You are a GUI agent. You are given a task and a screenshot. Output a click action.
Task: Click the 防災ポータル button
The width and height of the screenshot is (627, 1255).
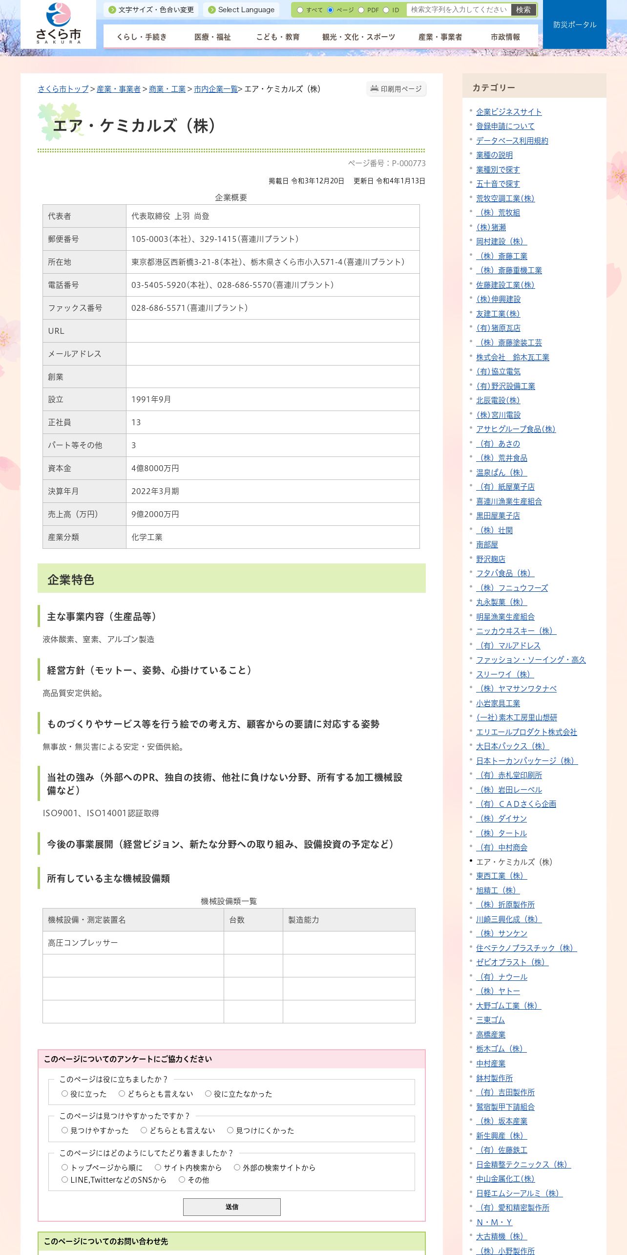pos(575,24)
